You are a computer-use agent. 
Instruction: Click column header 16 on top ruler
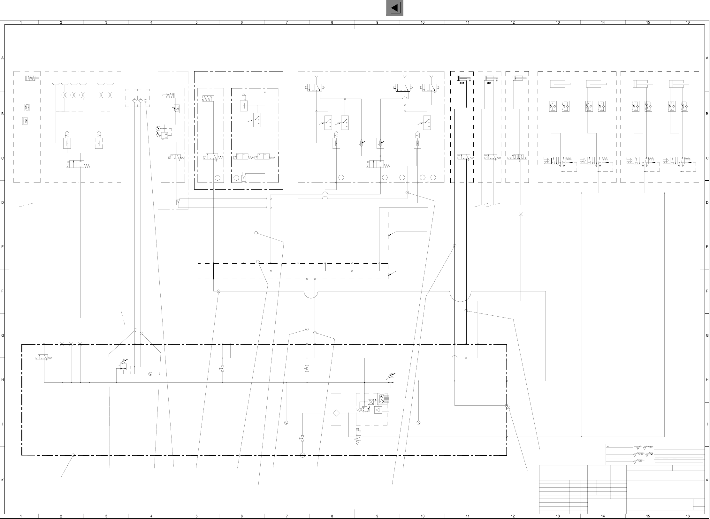click(688, 22)
